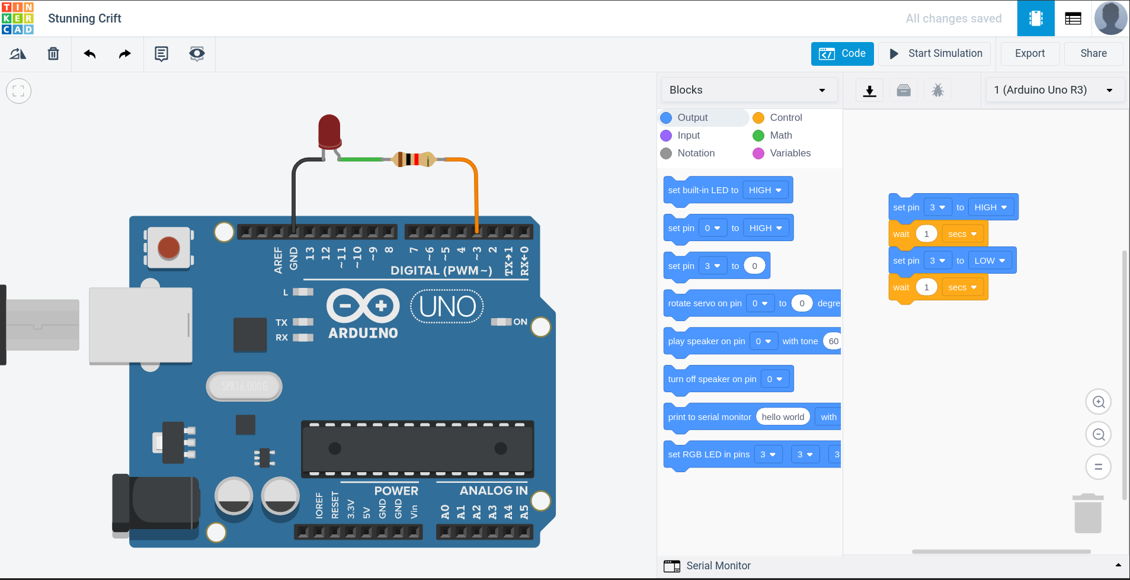
Task: Click the Share button
Action: click(1093, 53)
